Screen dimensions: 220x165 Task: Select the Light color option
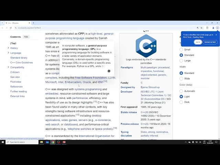181,97
